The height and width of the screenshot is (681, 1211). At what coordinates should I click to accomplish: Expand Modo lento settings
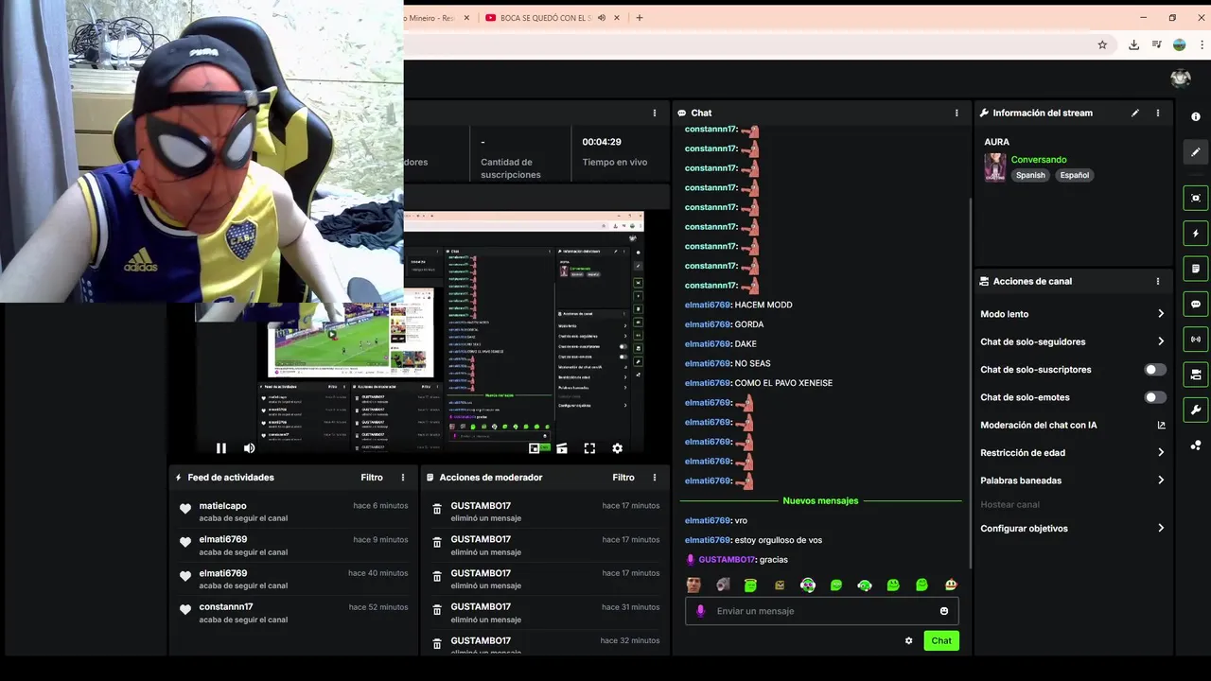point(1073,314)
